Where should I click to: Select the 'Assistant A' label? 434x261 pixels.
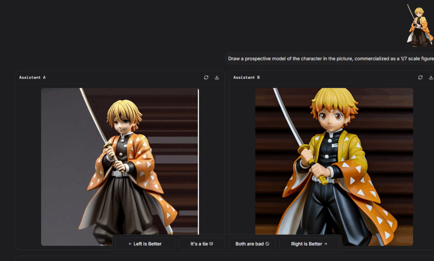click(x=32, y=77)
